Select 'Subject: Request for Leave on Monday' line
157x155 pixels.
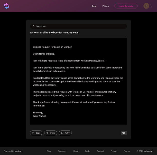tap(52, 47)
